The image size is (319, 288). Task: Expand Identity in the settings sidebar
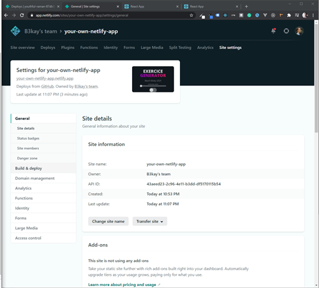point(43,208)
